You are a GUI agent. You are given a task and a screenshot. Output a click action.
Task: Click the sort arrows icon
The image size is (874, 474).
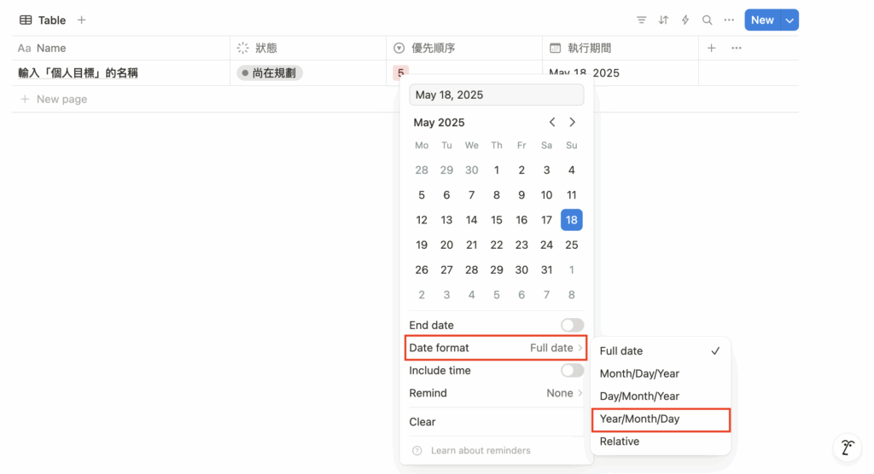(x=663, y=20)
